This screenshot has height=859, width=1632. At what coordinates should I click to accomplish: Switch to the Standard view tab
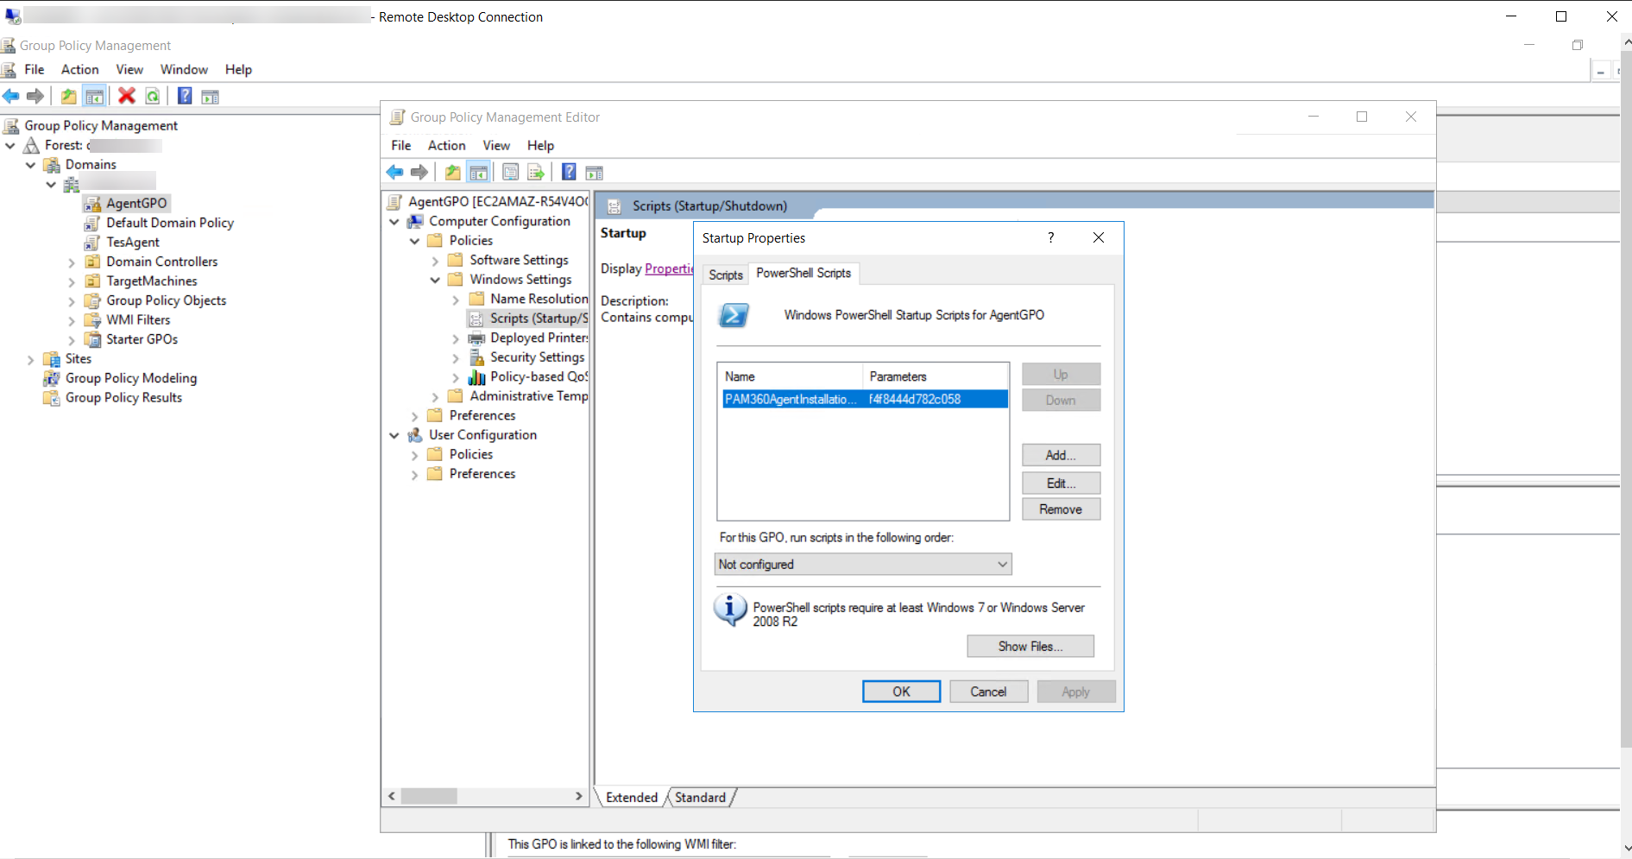[x=700, y=797]
